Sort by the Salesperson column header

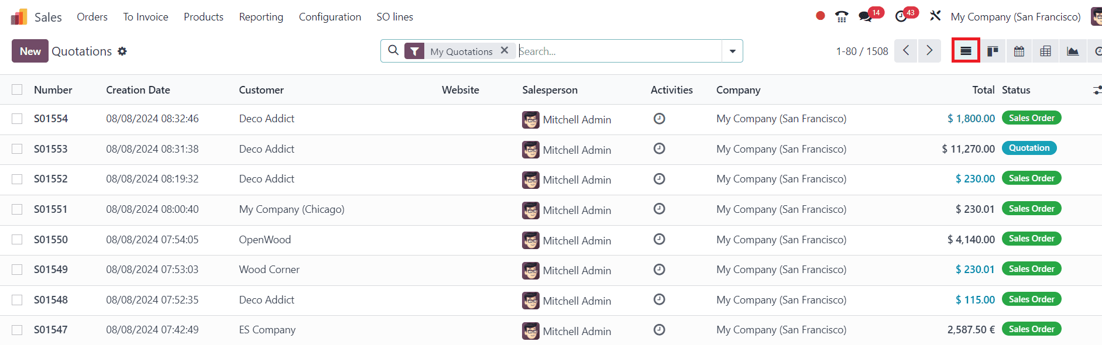point(550,90)
